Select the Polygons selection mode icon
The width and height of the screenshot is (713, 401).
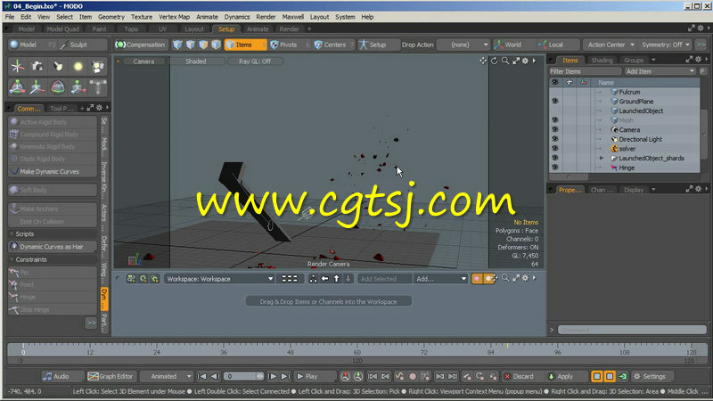pyautogui.click(x=203, y=45)
